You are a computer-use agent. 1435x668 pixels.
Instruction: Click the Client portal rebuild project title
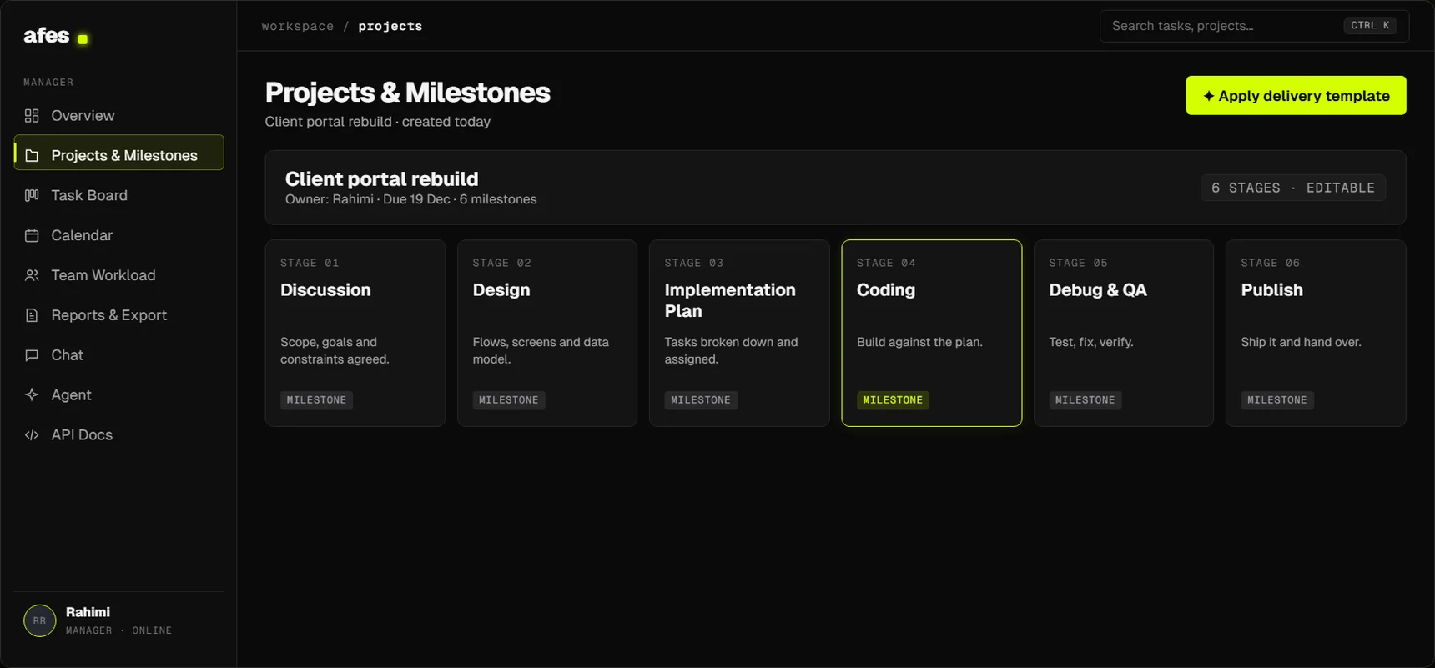[x=382, y=178]
